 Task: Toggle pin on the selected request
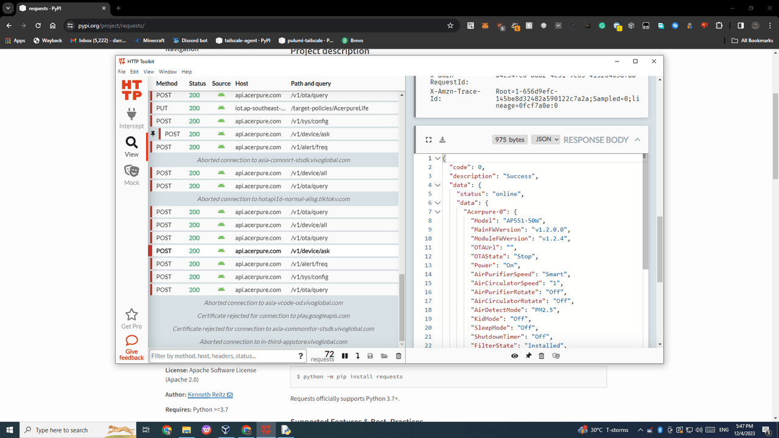coord(528,356)
